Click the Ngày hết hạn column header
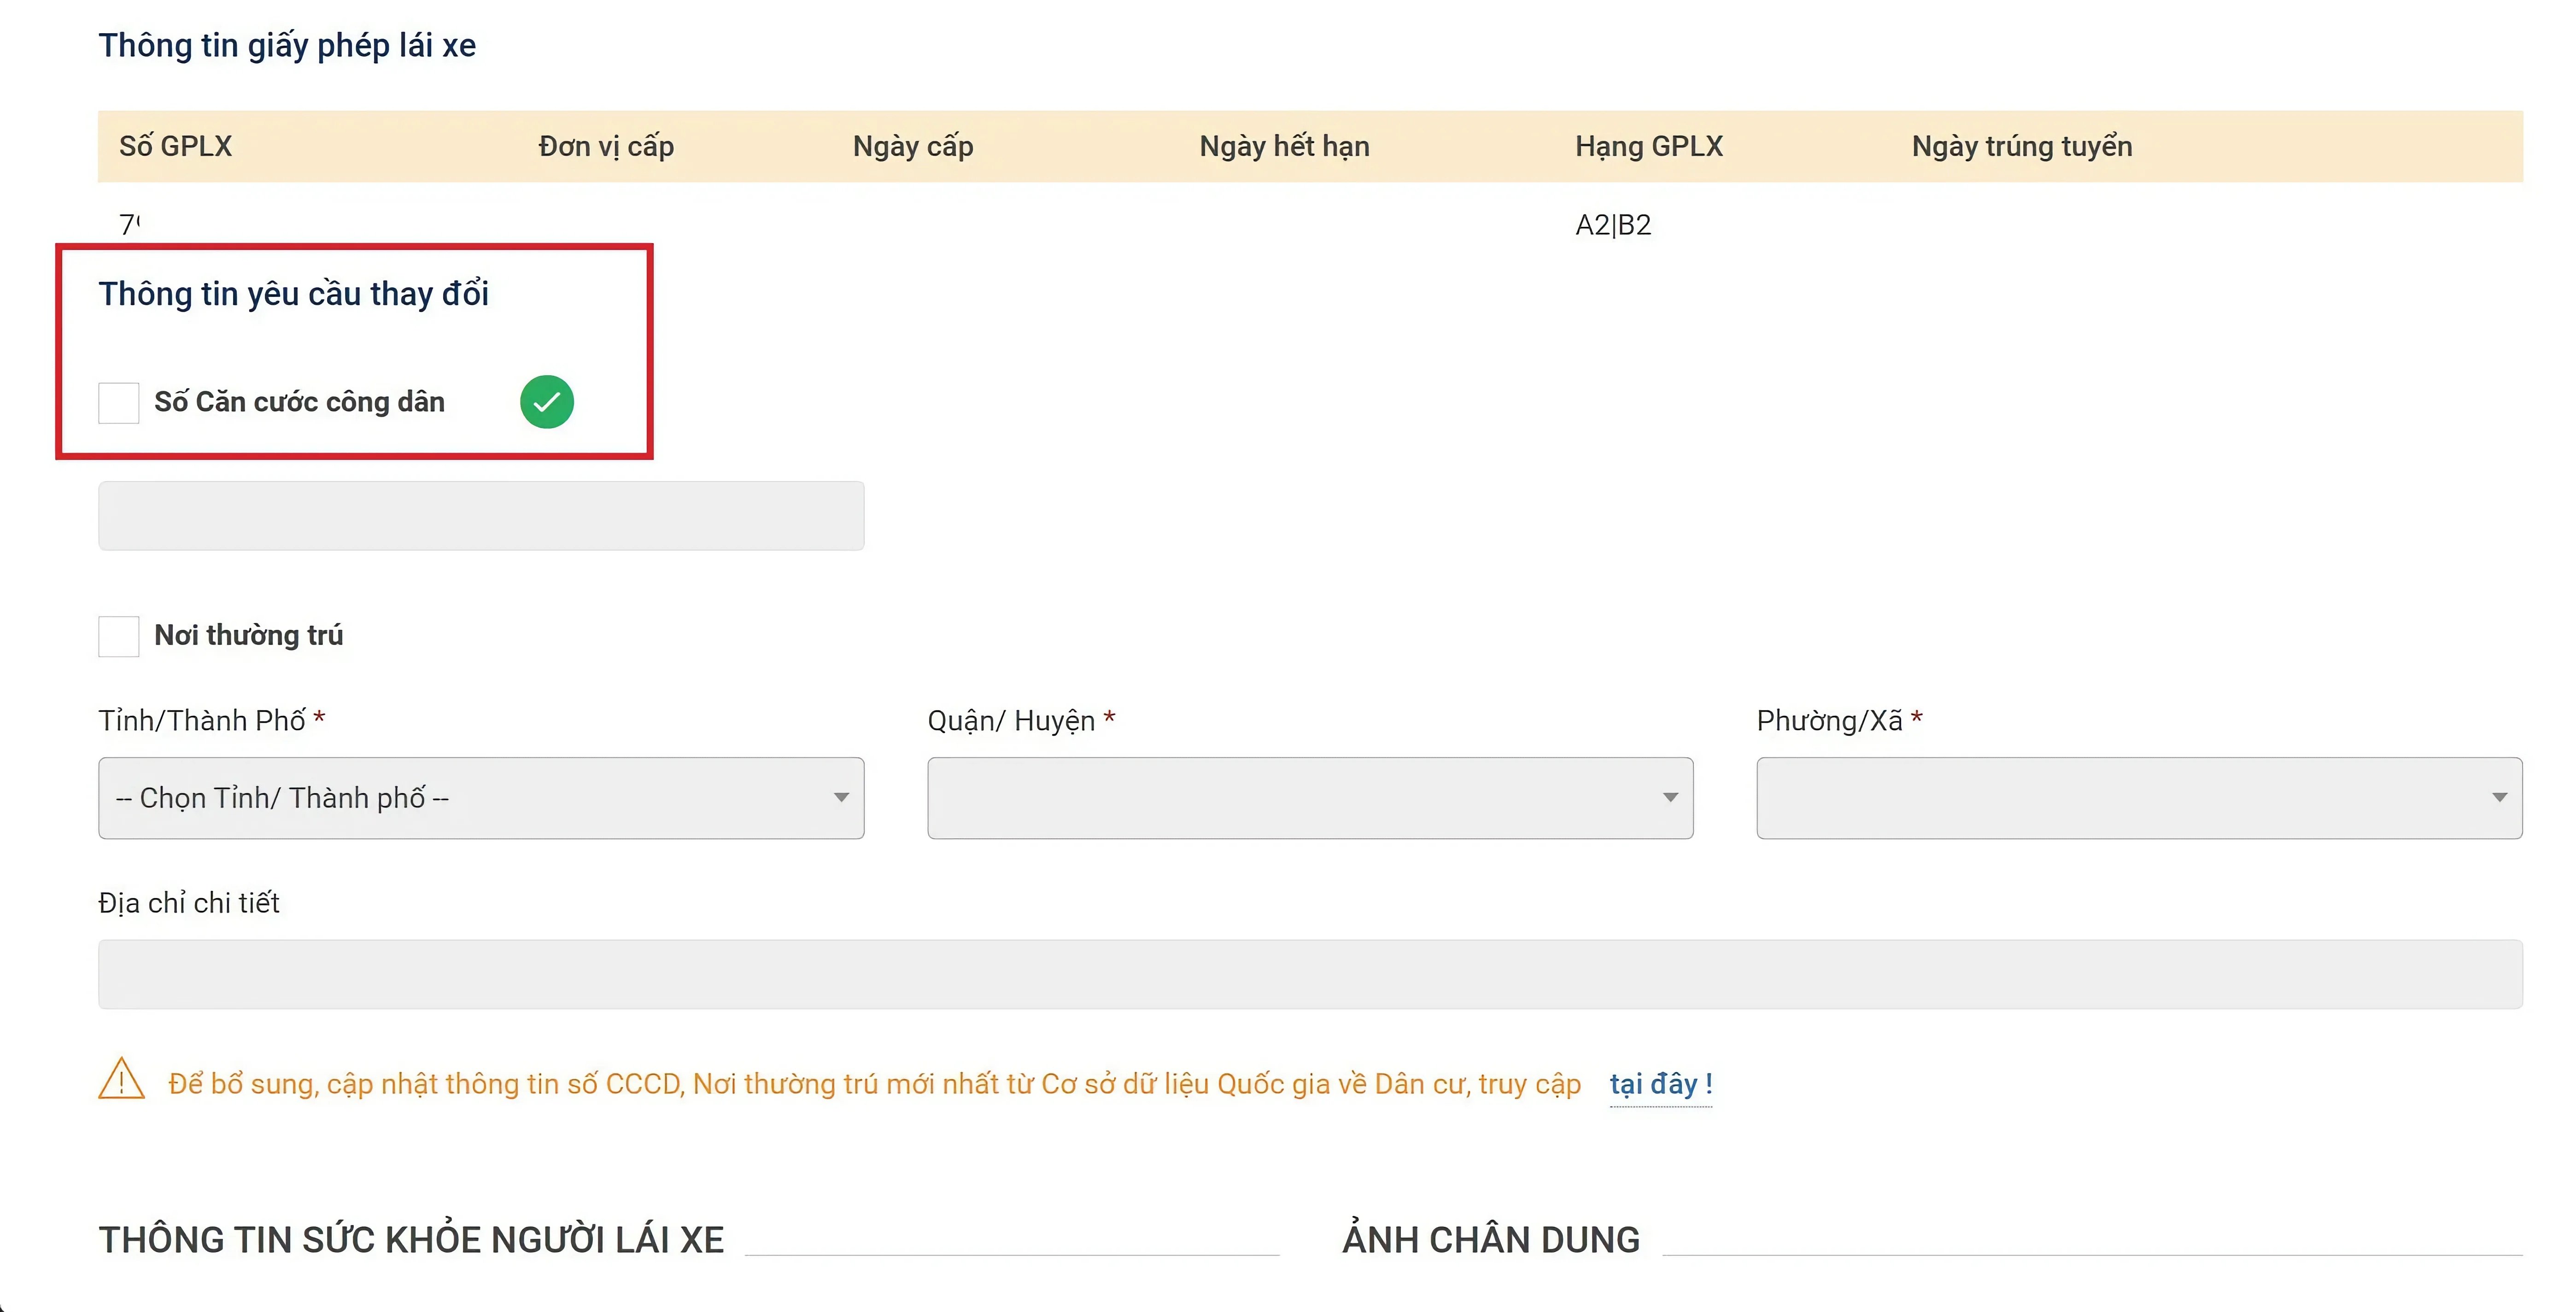 [x=1284, y=147]
